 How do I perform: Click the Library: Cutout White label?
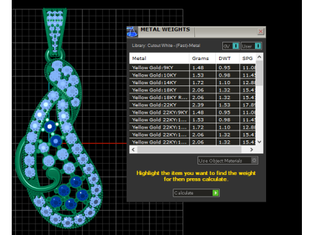click(x=166, y=46)
